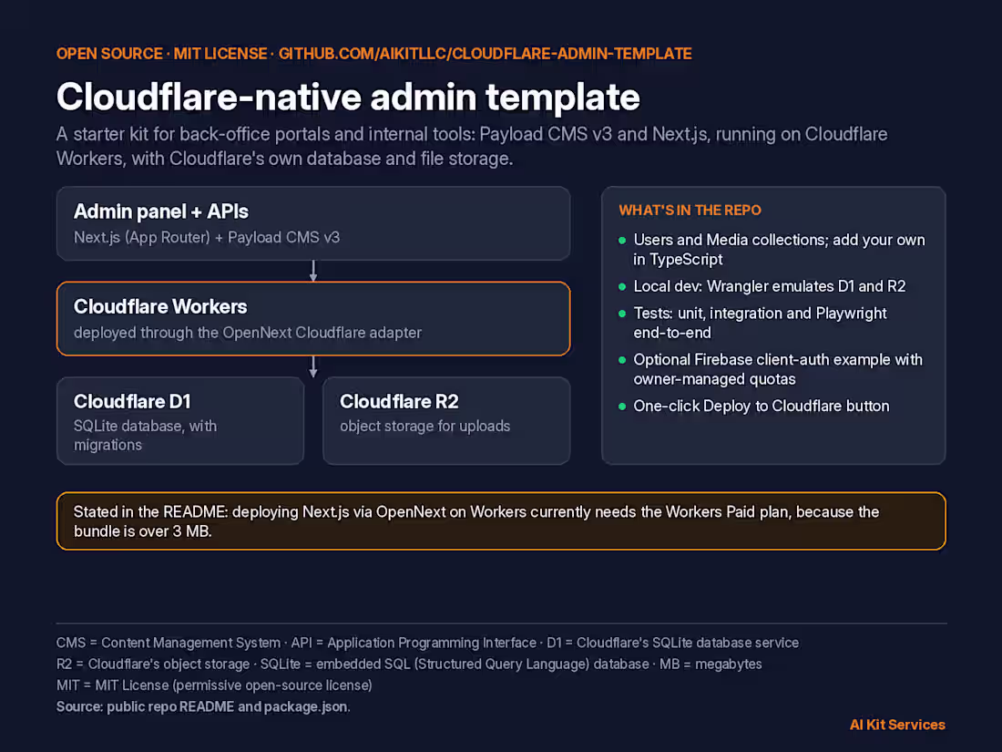Click object storage for uploads text

pyautogui.click(x=425, y=426)
